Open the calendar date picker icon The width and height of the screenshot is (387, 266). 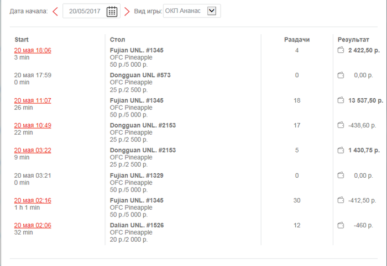pyautogui.click(x=112, y=12)
